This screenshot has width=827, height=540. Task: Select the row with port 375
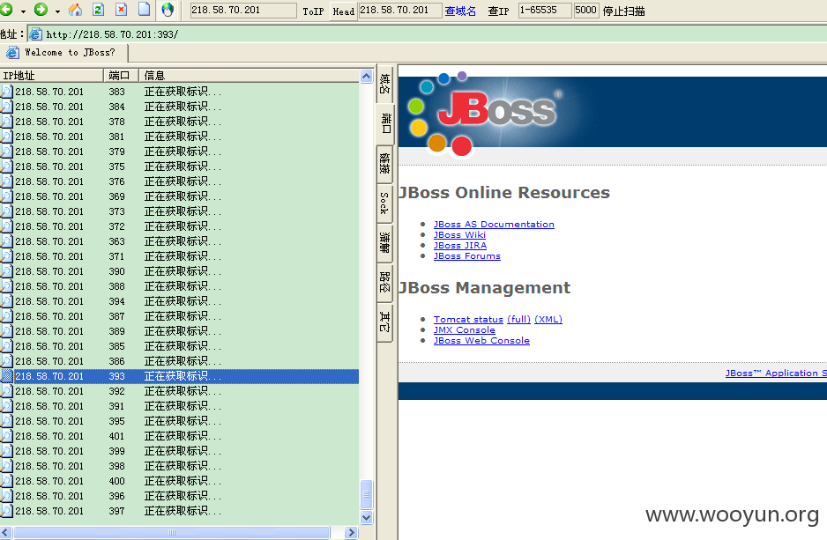[179, 166]
